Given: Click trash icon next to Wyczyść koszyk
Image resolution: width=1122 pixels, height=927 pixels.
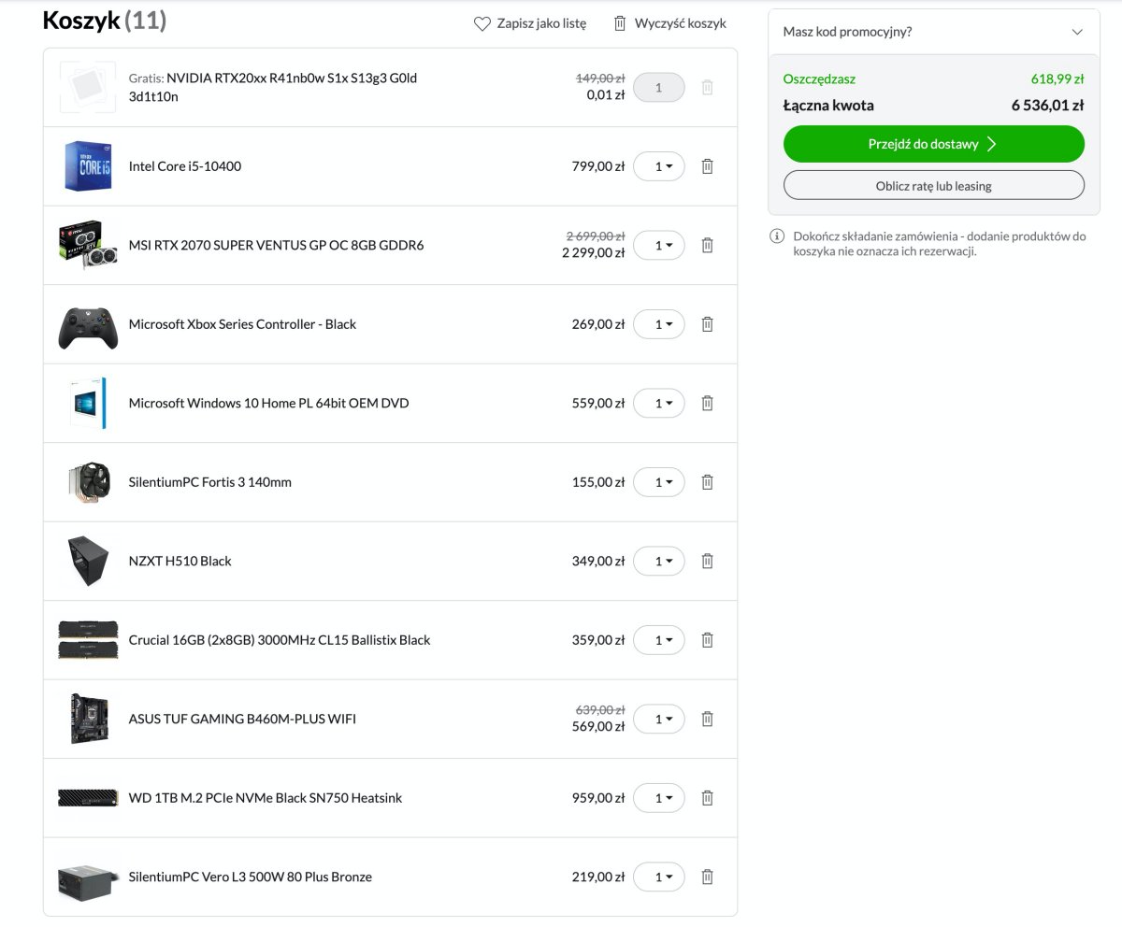Looking at the screenshot, I should tap(620, 23).
